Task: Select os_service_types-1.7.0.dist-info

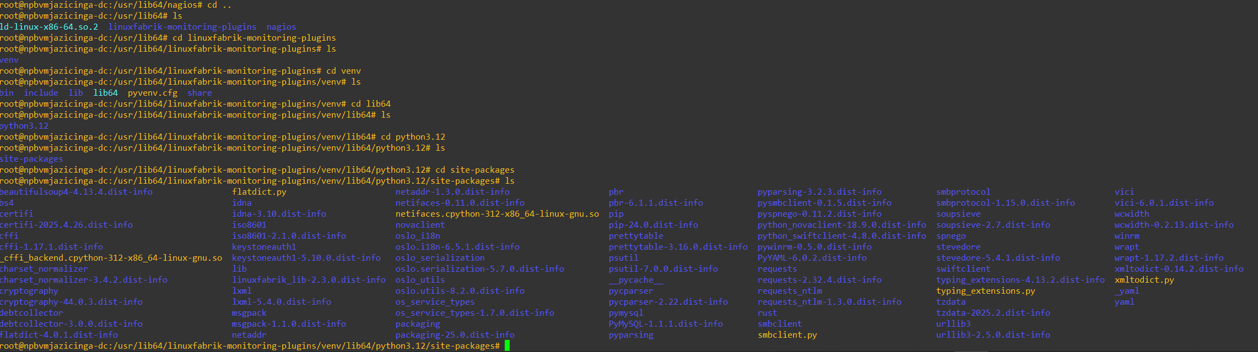Action: [474, 313]
